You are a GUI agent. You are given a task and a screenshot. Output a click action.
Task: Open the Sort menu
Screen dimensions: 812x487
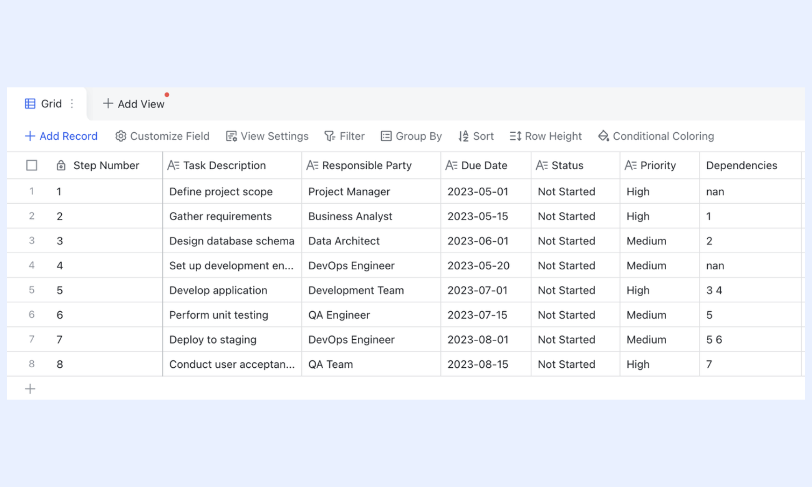[x=476, y=136]
